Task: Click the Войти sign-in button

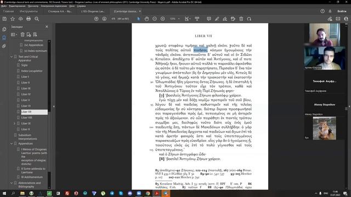Action: tap(342, 11)
